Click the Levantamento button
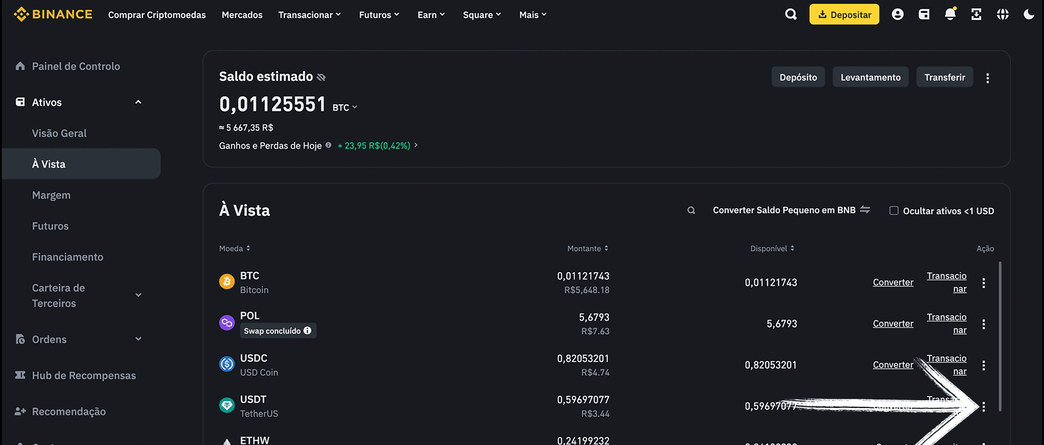Screen dimensions: 1044x445 (871, 77)
